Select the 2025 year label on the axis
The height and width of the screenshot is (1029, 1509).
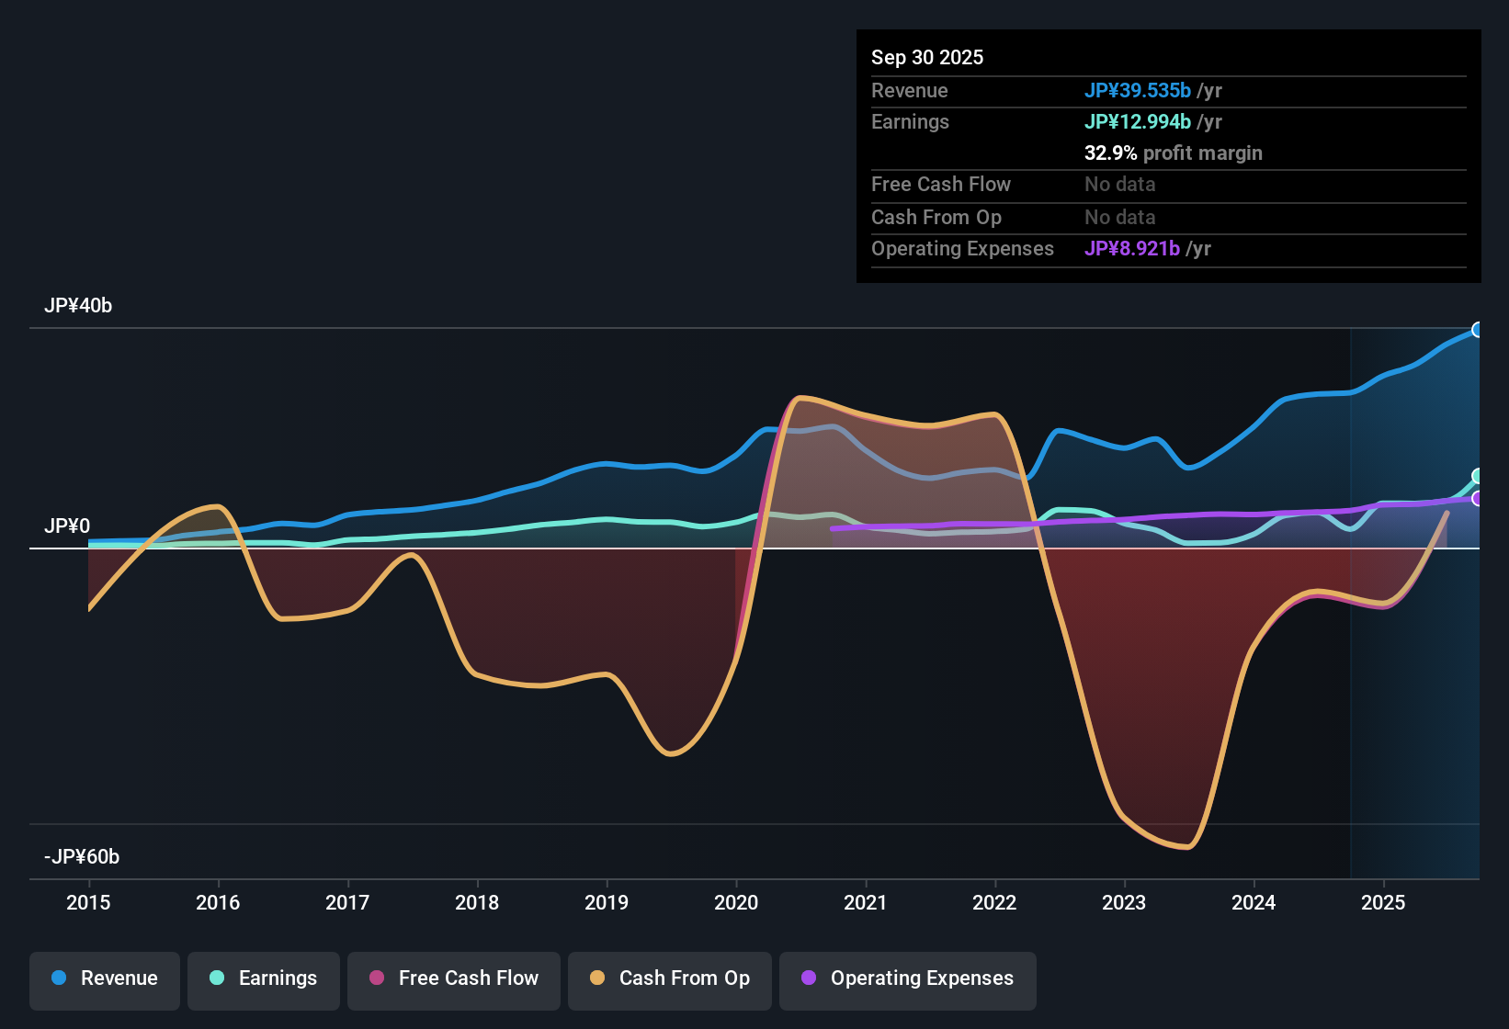[x=1384, y=903]
